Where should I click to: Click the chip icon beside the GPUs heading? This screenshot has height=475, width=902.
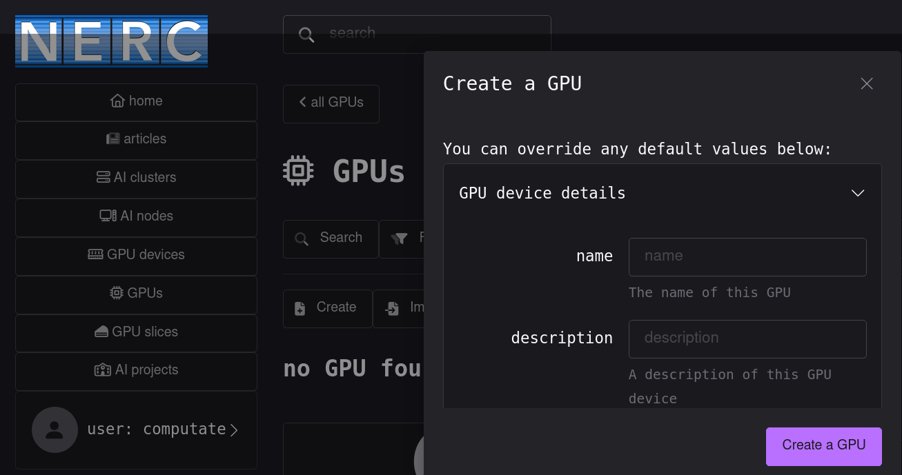pyautogui.click(x=298, y=170)
